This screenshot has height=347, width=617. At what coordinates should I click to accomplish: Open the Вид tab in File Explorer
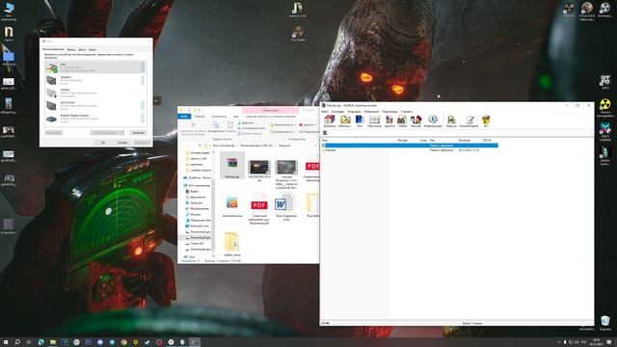(235, 117)
